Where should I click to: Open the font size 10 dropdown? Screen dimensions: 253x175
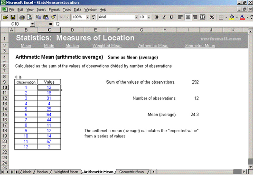(x=149, y=17)
